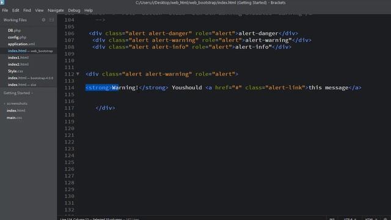Select index.html from bootstrap-4.0.0
The height and width of the screenshot is (220, 391).
pos(30,78)
